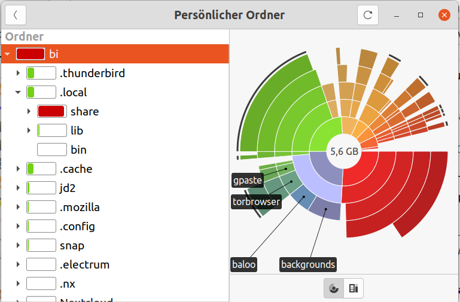Image resolution: width=460 pixels, height=302 pixels.
Task: Select the .cache folder row
Action: pos(75,169)
